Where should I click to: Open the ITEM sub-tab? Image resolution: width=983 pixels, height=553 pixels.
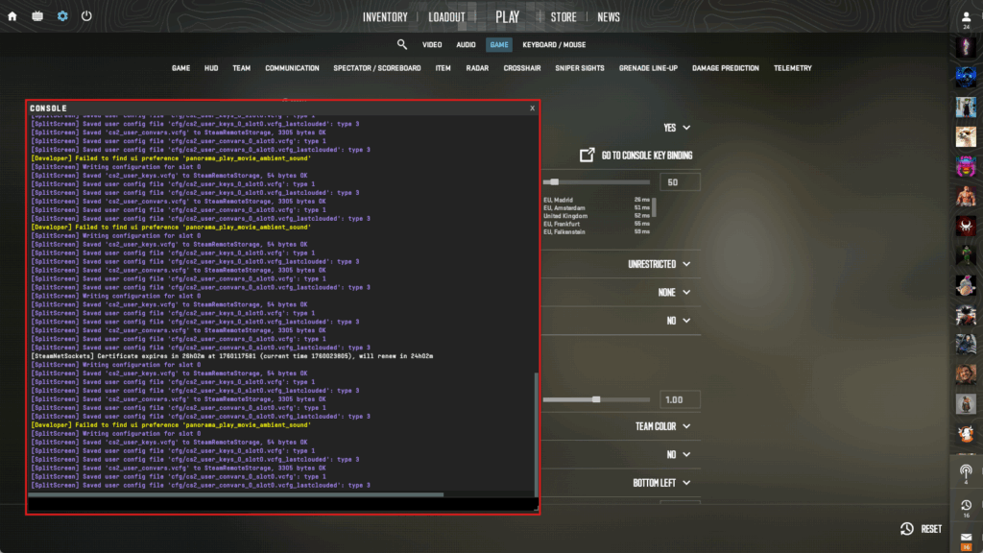(444, 68)
